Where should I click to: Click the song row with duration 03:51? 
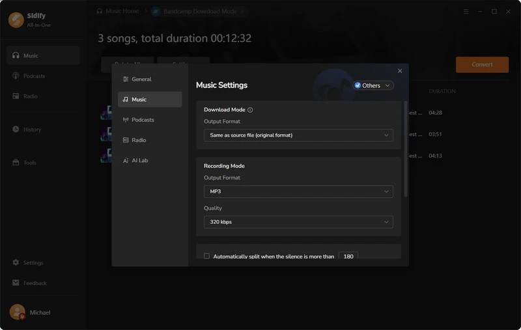[305, 134]
